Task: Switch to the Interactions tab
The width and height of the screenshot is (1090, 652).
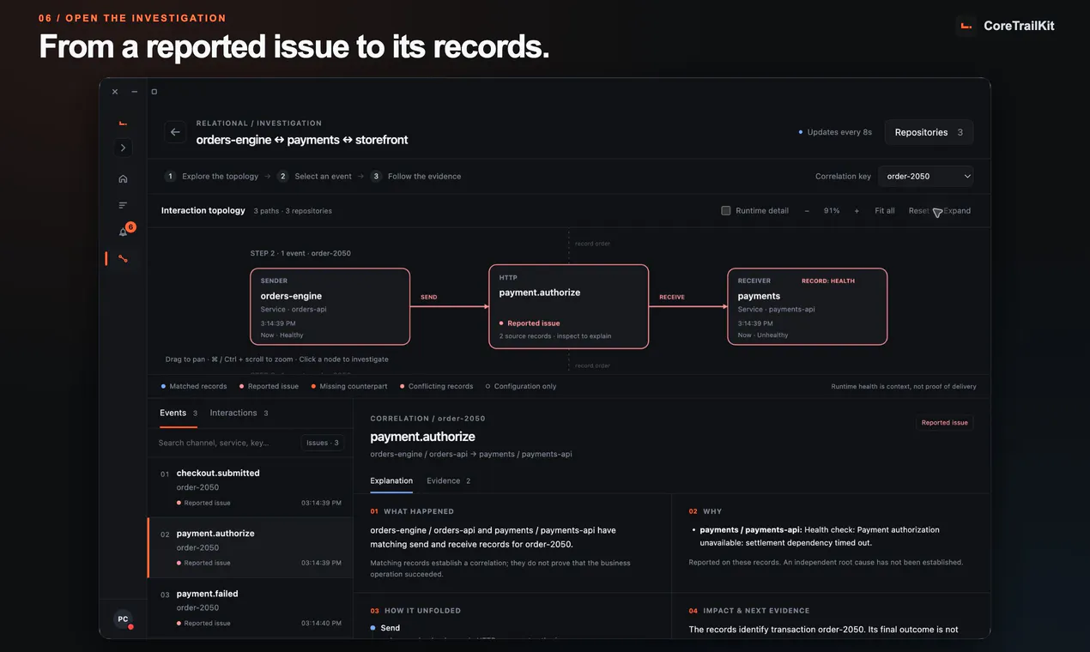Action: click(239, 414)
